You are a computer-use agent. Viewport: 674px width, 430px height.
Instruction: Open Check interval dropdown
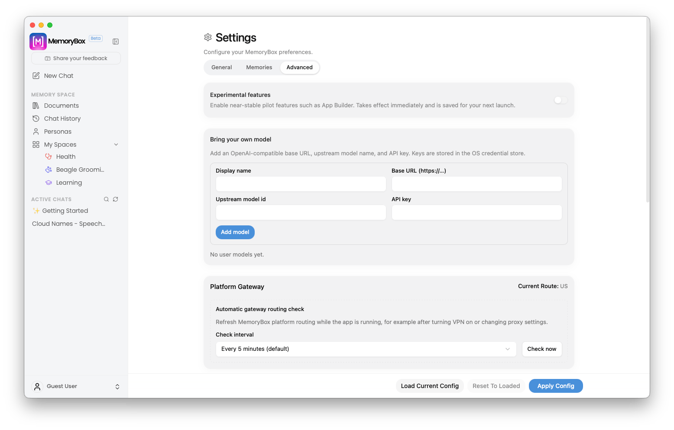[x=366, y=349]
